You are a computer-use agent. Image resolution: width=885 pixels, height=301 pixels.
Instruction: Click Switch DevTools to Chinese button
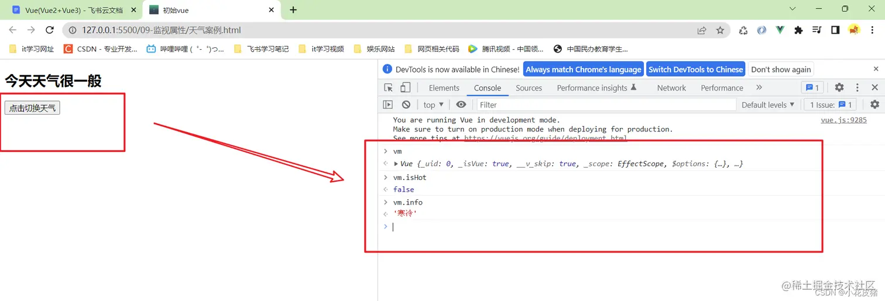(x=695, y=69)
